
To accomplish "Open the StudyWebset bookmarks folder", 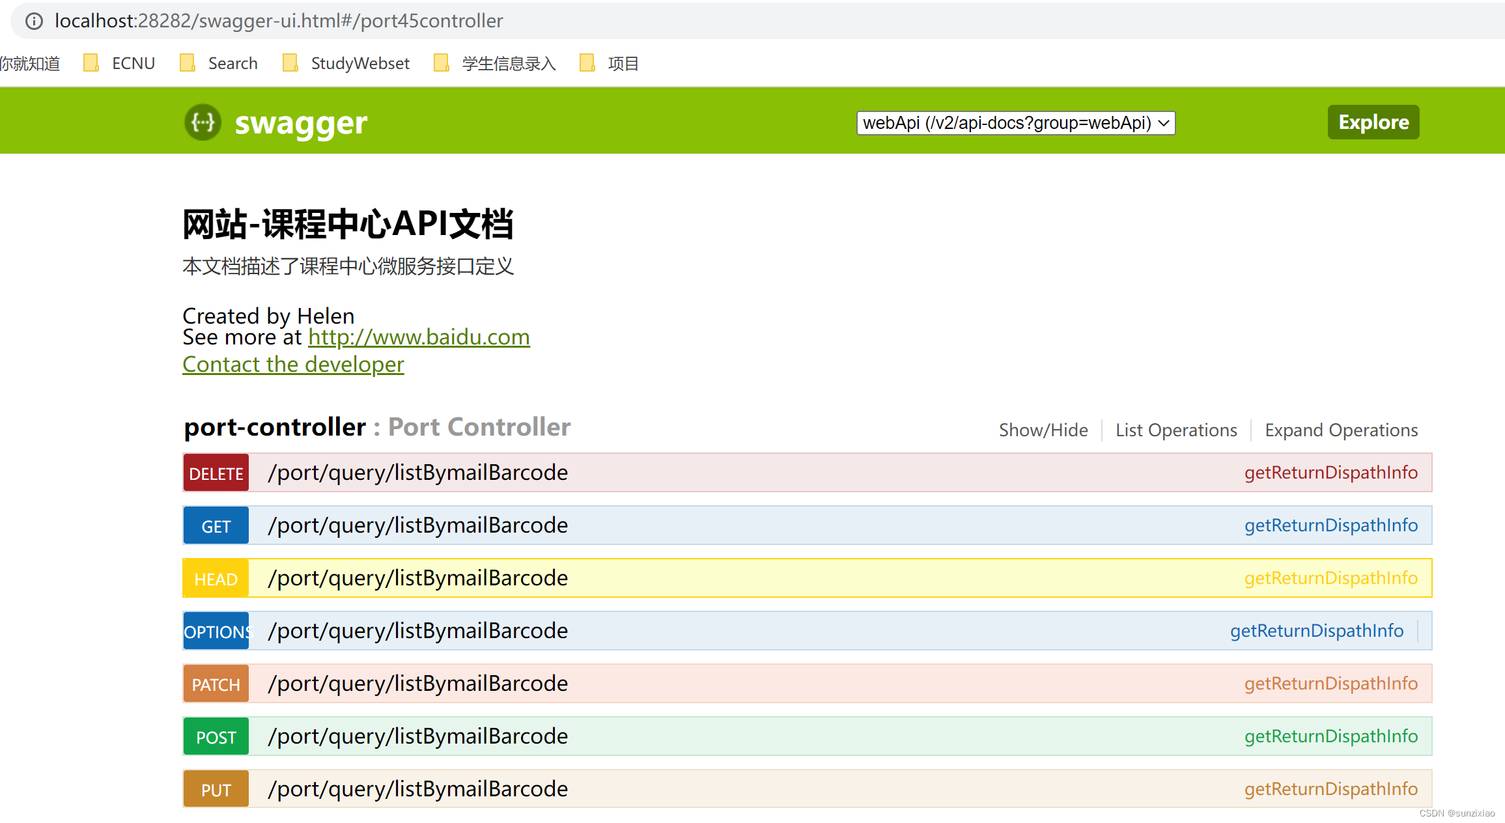I will pyautogui.click(x=345, y=63).
